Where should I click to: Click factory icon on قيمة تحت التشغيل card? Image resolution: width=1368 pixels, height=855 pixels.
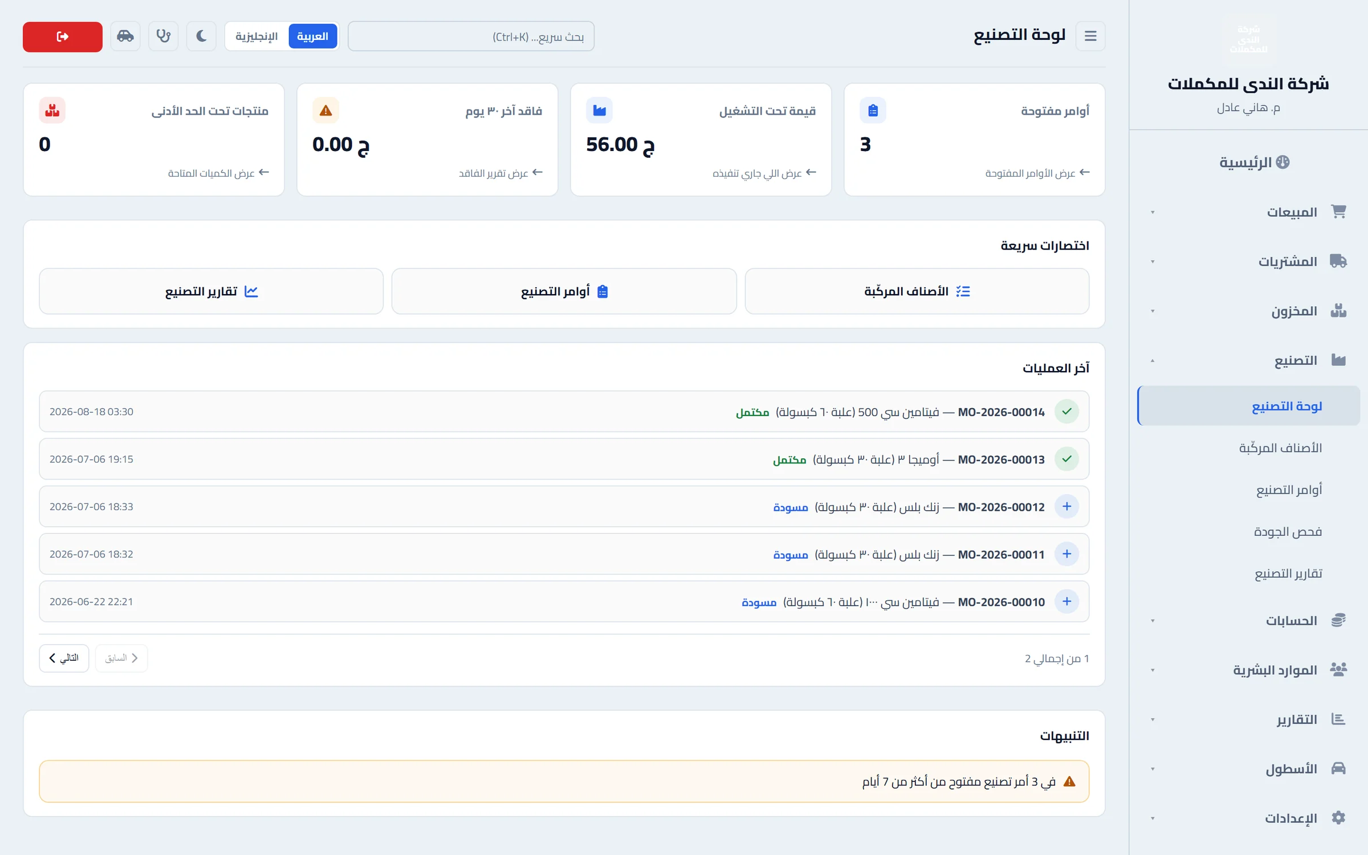599,110
